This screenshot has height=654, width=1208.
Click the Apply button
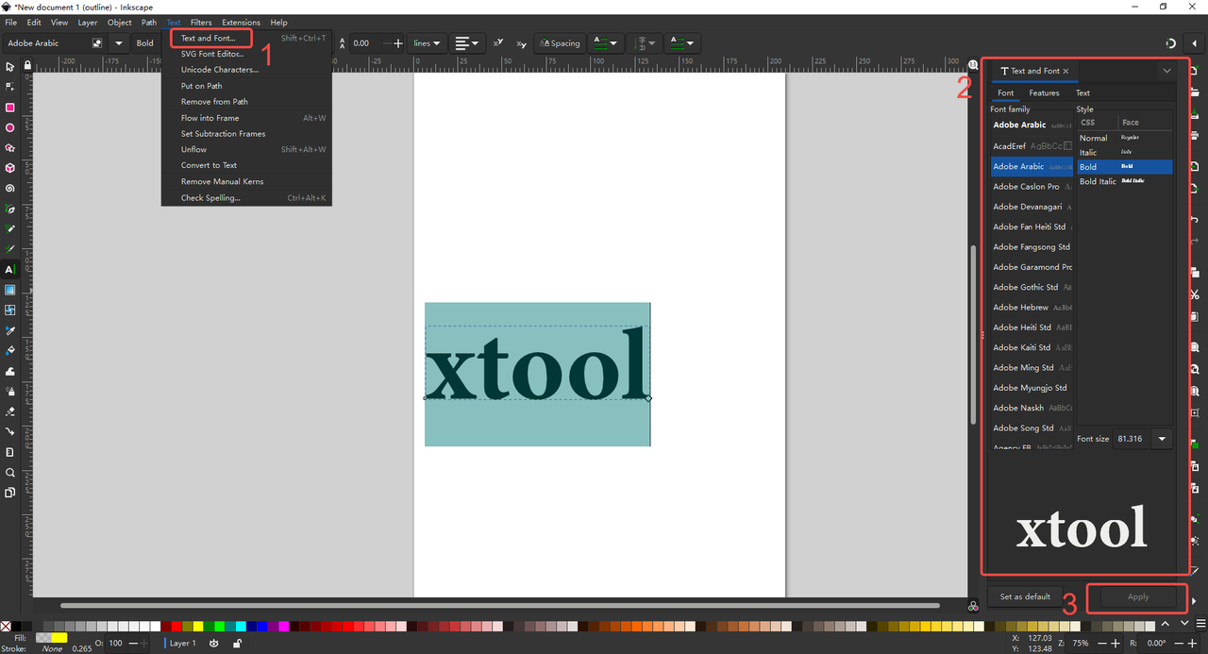tap(1137, 596)
